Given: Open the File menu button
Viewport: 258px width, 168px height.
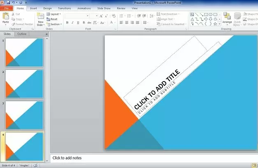Looking at the screenshot, I should pyautogui.click(x=7, y=8).
